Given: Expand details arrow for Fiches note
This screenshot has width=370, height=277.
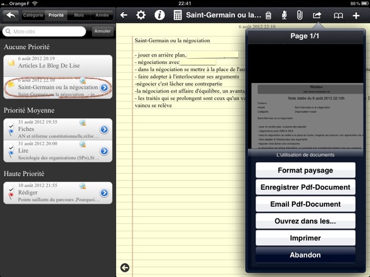Looking at the screenshot, I should 104,129.
